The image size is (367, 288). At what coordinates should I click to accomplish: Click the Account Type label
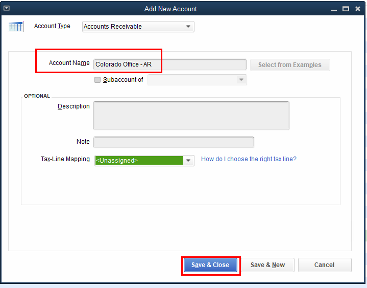tap(52, 26)
